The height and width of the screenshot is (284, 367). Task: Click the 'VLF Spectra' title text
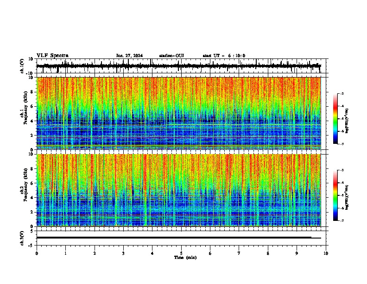coord(52,56)
